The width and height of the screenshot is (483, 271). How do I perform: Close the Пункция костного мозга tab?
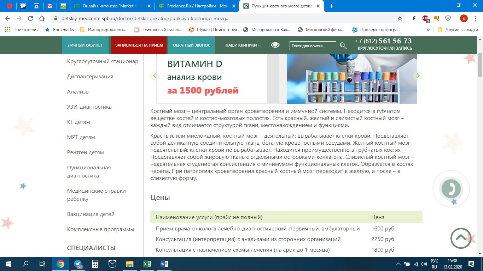tap(318, 6)
